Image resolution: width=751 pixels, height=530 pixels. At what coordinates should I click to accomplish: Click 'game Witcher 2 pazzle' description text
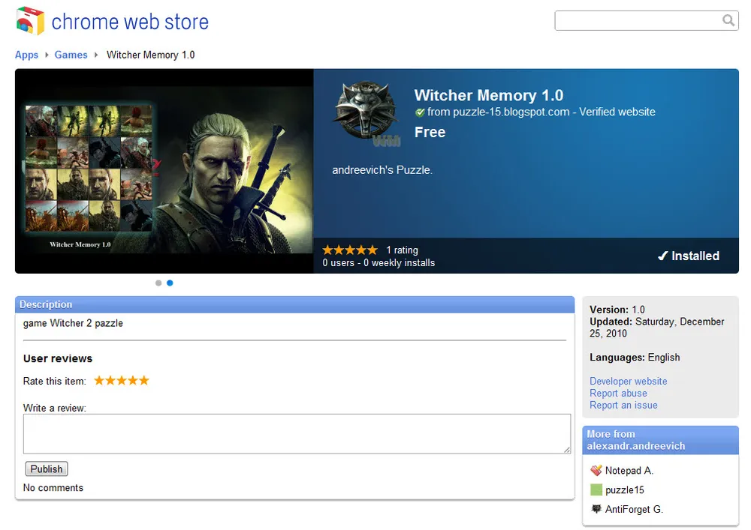[x=73, y=323]
